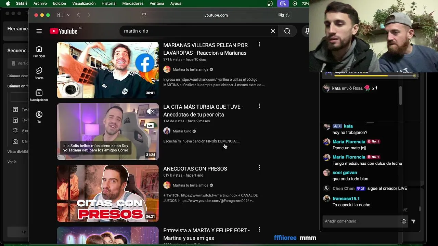The width and height of the screenshot is (438, 246).
Task: Open the Entrevista a MARTA Y FELIPE FORT title
Action: pos(206,234)
